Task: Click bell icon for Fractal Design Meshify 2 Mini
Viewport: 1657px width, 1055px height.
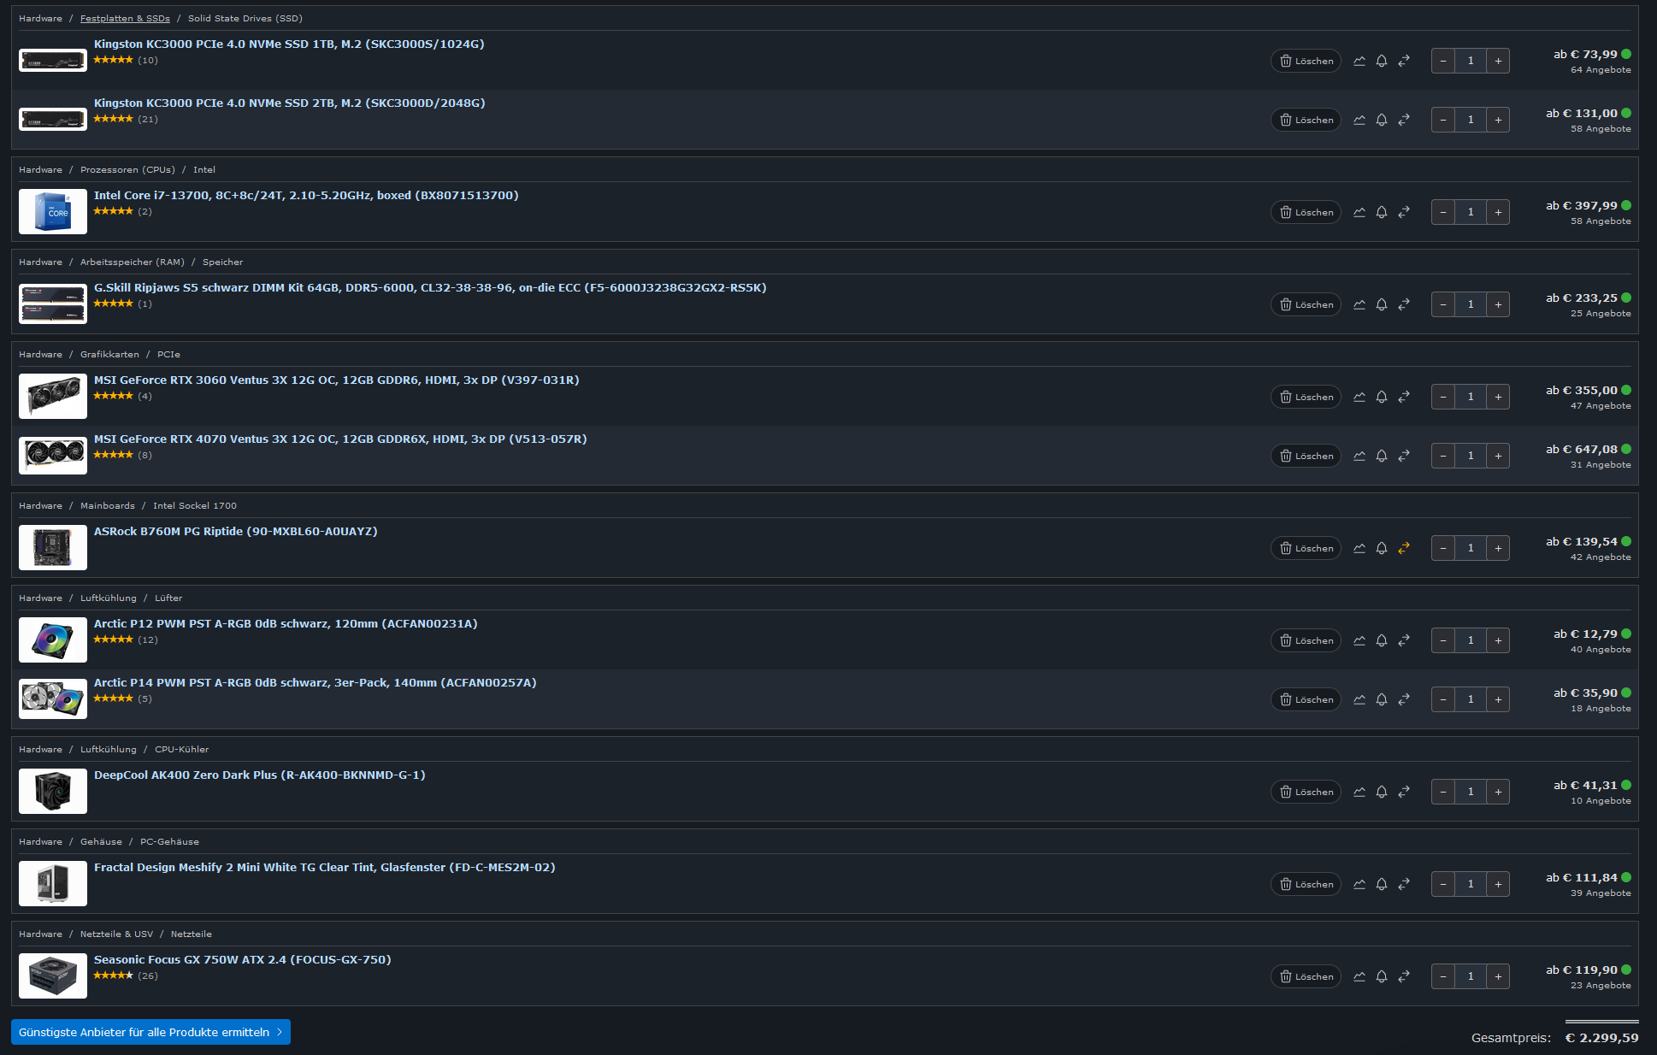Action: pyautogui.click(x=1382, y=884)
